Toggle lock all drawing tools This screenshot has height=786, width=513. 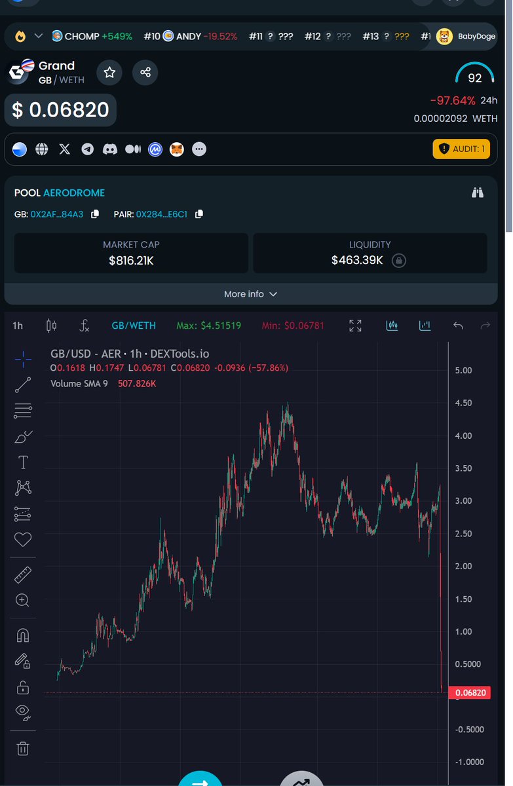23,687
